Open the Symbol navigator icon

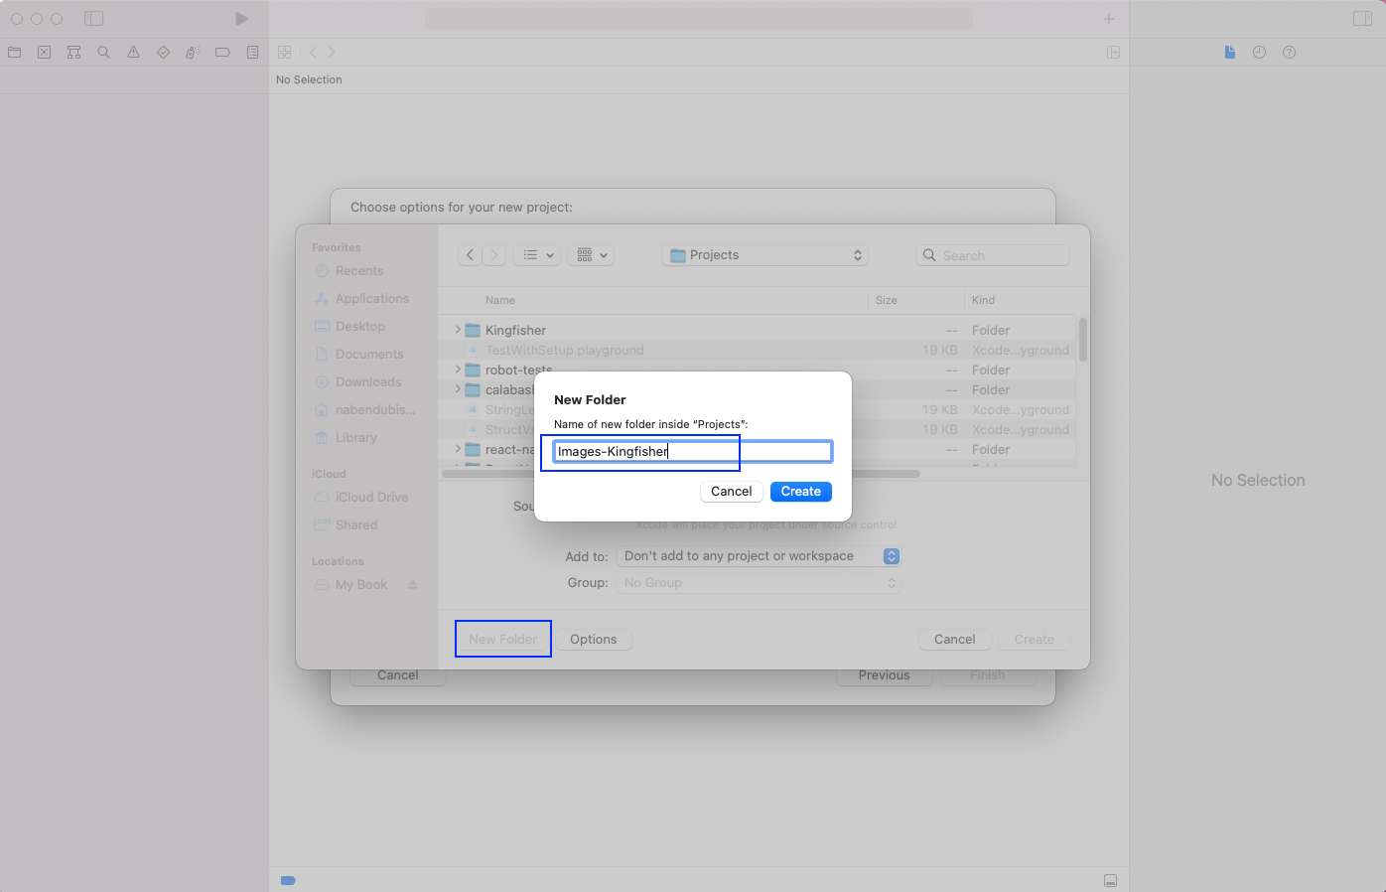coord(74,53)
